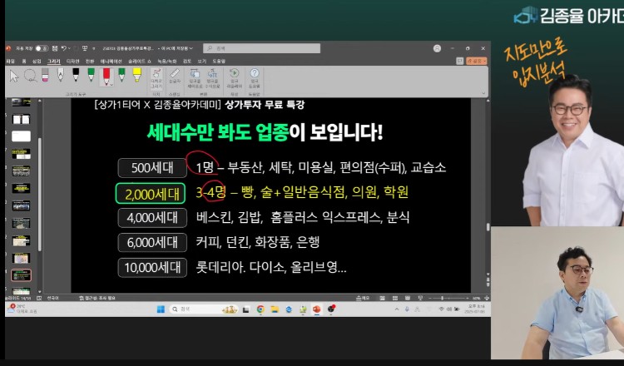Start Ink Replay
The height and width of the screenshot is (366, 624).
pyautogui.click(x=234, y=77)
